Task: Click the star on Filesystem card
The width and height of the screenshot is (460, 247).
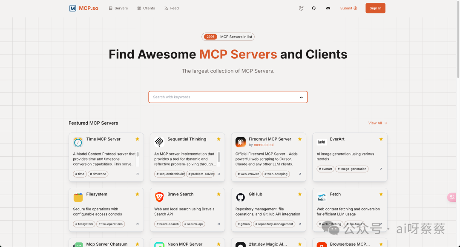Action: coord(137,194)
